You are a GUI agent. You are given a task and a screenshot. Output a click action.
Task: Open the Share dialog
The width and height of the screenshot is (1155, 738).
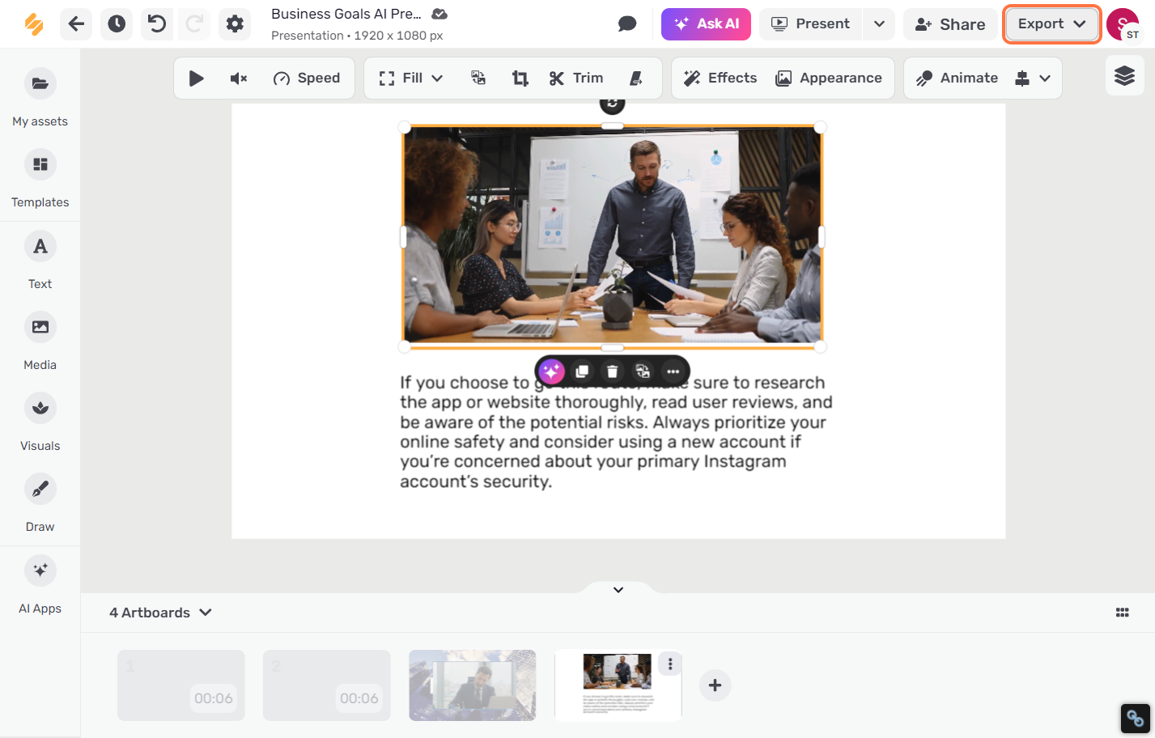(950, 24)
